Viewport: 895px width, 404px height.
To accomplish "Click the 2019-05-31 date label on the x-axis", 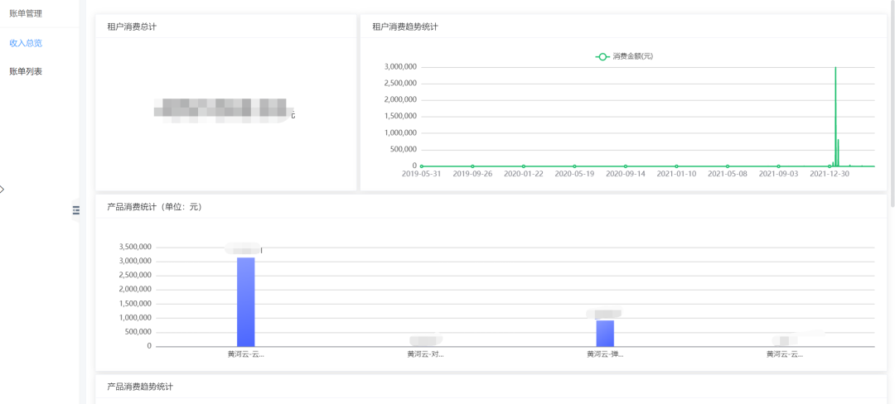I will (421, 174).
